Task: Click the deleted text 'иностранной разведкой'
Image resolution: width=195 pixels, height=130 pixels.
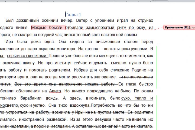Action: pyautogui.click(x=43, y=119)
